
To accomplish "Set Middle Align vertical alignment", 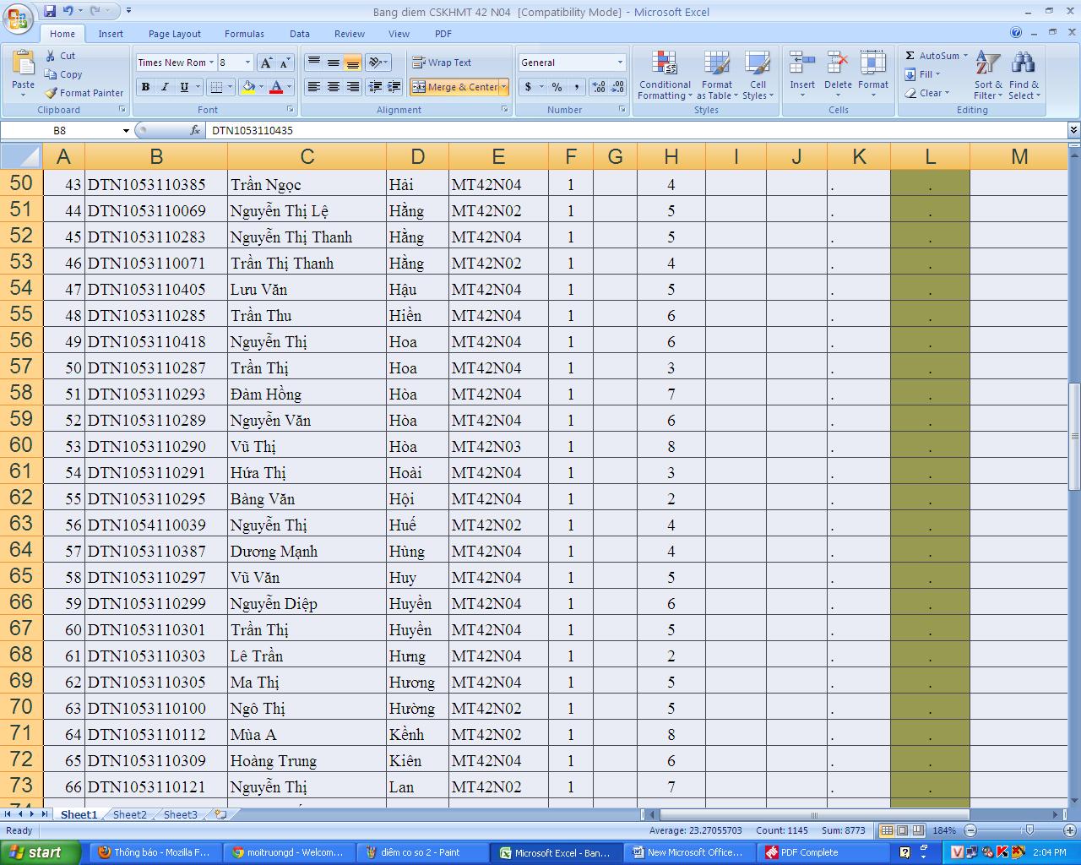I will 334,63.
